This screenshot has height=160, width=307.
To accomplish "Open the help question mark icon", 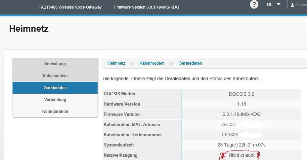I will (254, 4).
